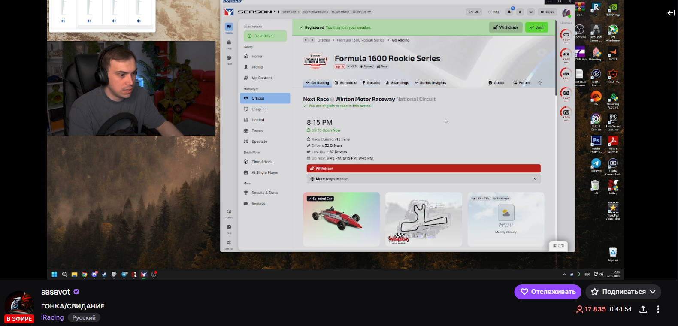Open MSI Afterburner desktop shortcut
This screenshot has height=326, width=678.
(x=613, y=33)
